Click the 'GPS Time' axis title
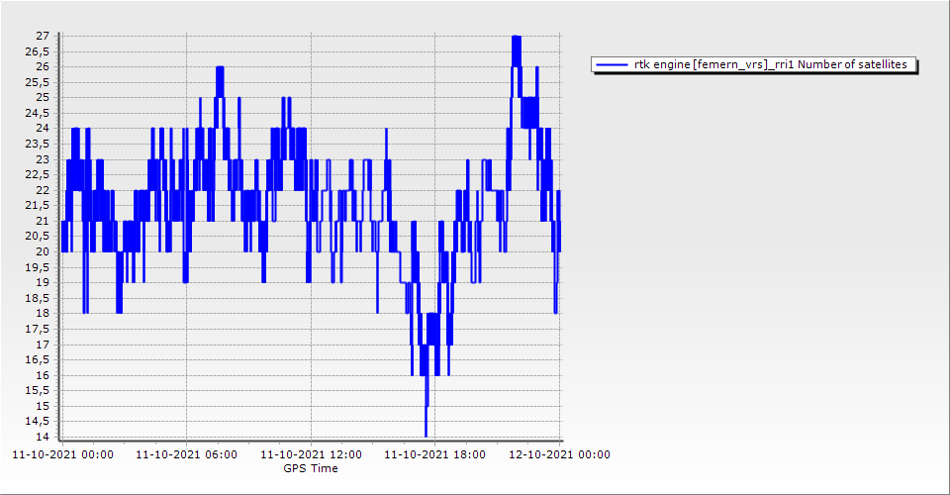Image resolution: width=950 pixels, height=495 pixels. (311, 468)
